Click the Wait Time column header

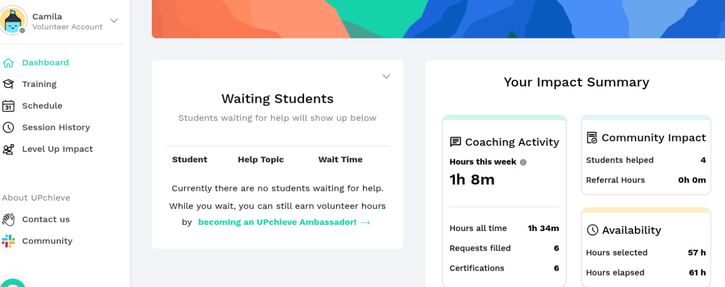340,160
